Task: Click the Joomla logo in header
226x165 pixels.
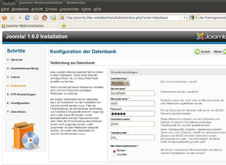Action: pos(211,36)
